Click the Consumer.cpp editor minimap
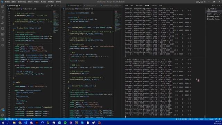222x125 pixels. (x=118, y=20)
